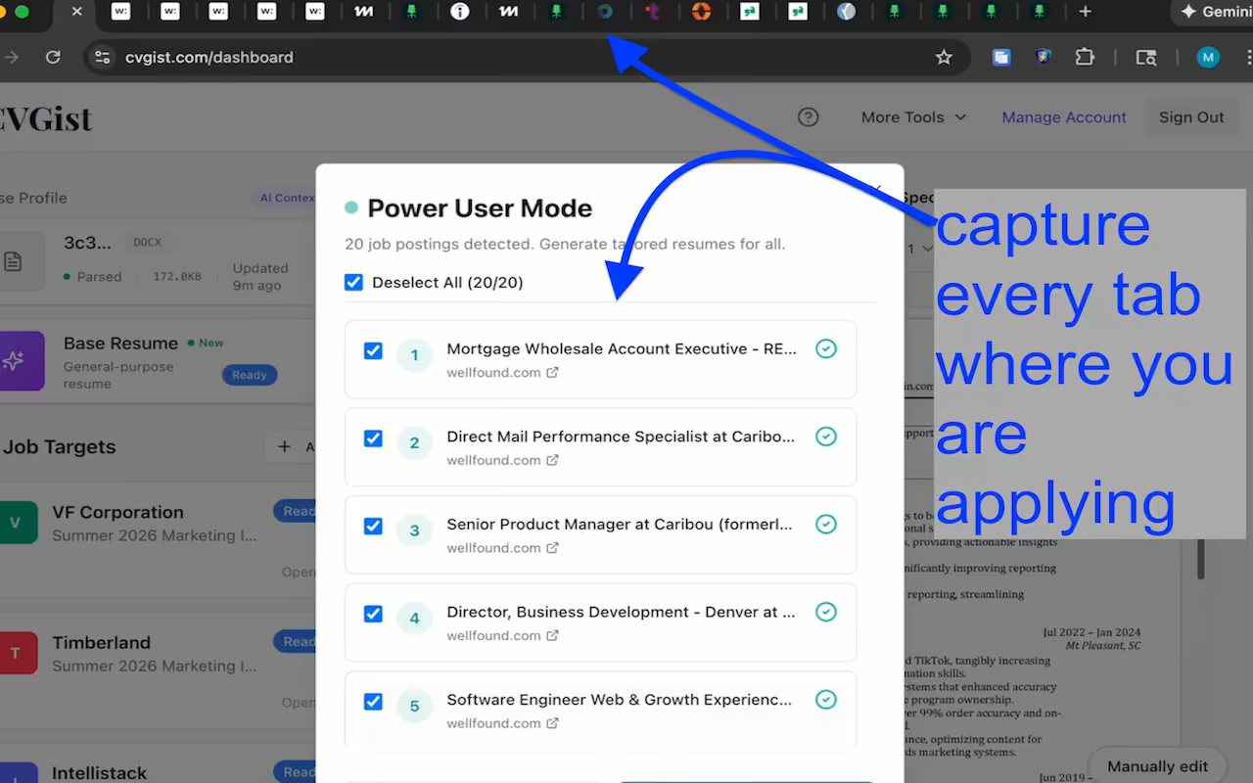This screenshot has width=1253, height=783.
Task: Open the Manage Account link
Action: [x=1063, y=116]
